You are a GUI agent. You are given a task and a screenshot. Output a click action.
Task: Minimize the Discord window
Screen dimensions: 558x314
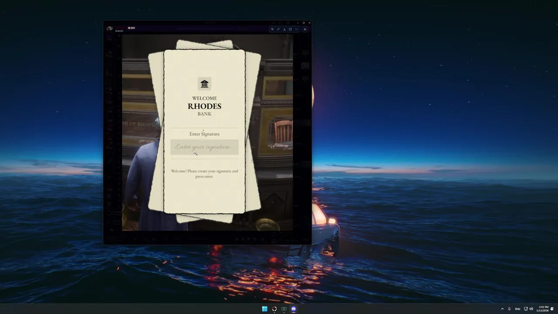point(298,23)
